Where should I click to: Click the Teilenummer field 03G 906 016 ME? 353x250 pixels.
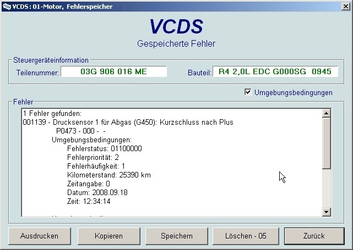pyautogui.click(x=113, y=71)
